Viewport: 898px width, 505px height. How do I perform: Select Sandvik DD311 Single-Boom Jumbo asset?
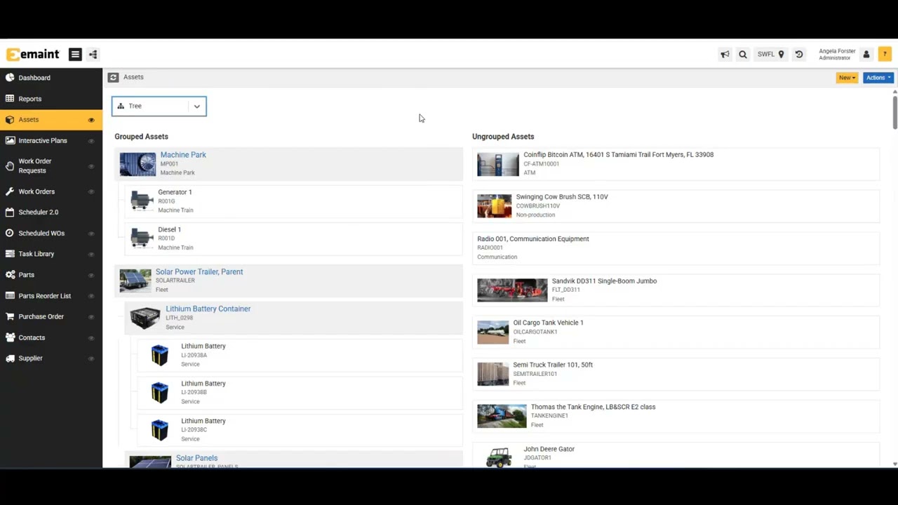coord(676,290)
